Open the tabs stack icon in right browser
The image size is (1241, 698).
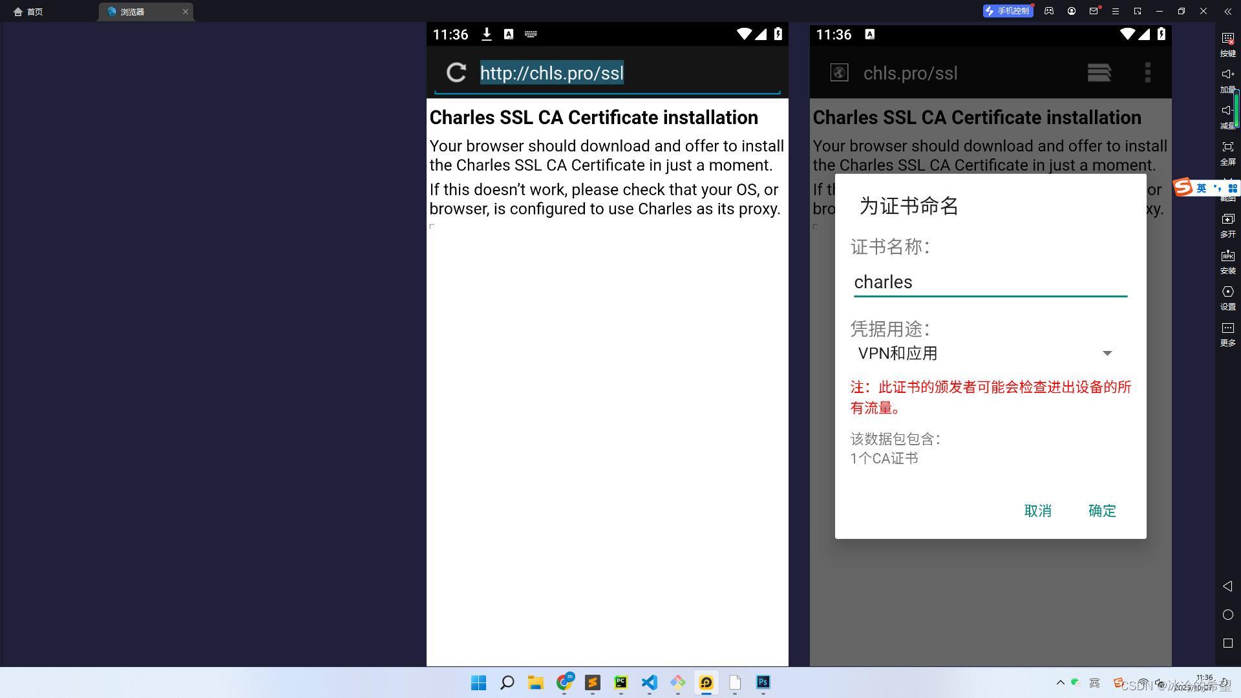(1099, 72)
